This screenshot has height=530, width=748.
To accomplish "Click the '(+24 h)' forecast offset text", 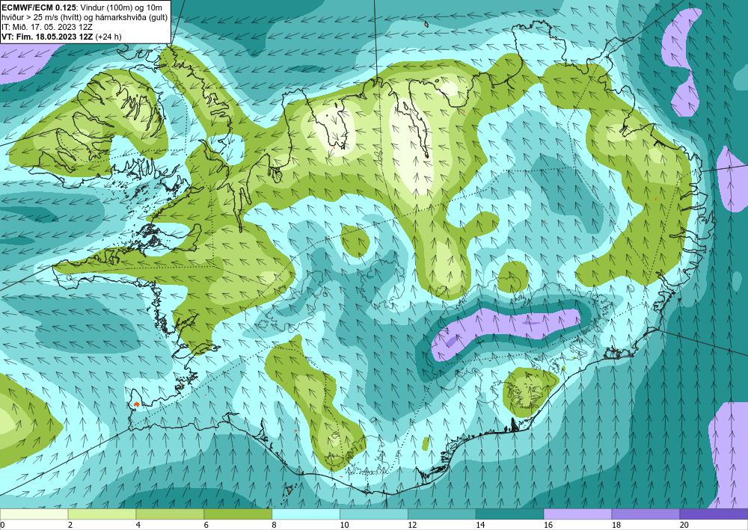I will click(108, 37).
